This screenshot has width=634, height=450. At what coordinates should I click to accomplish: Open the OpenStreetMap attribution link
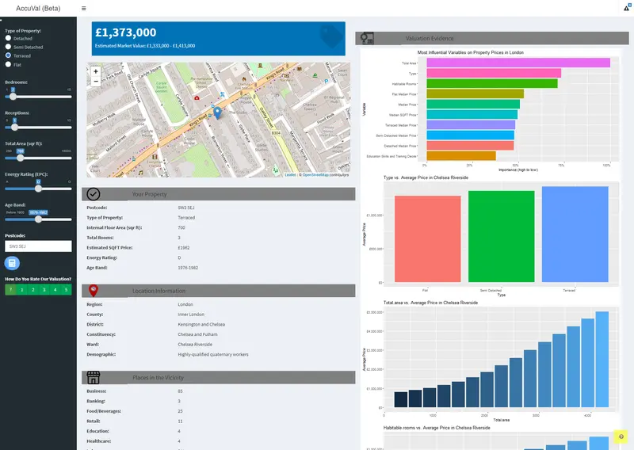pyautogui.click(x=315, y=174)
